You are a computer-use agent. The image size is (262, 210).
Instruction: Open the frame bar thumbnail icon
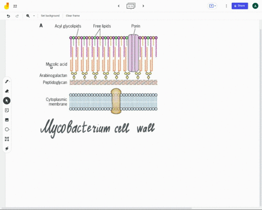[x=131, y=6]
